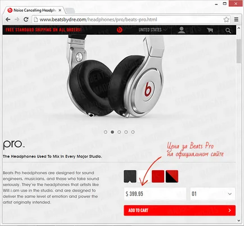Click the Add To Cart button
Image resolution: width=244 pixels, height=226 pixels.
coord(179,210)
